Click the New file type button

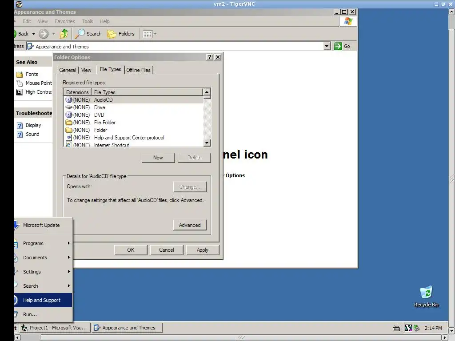pos(158,158)
